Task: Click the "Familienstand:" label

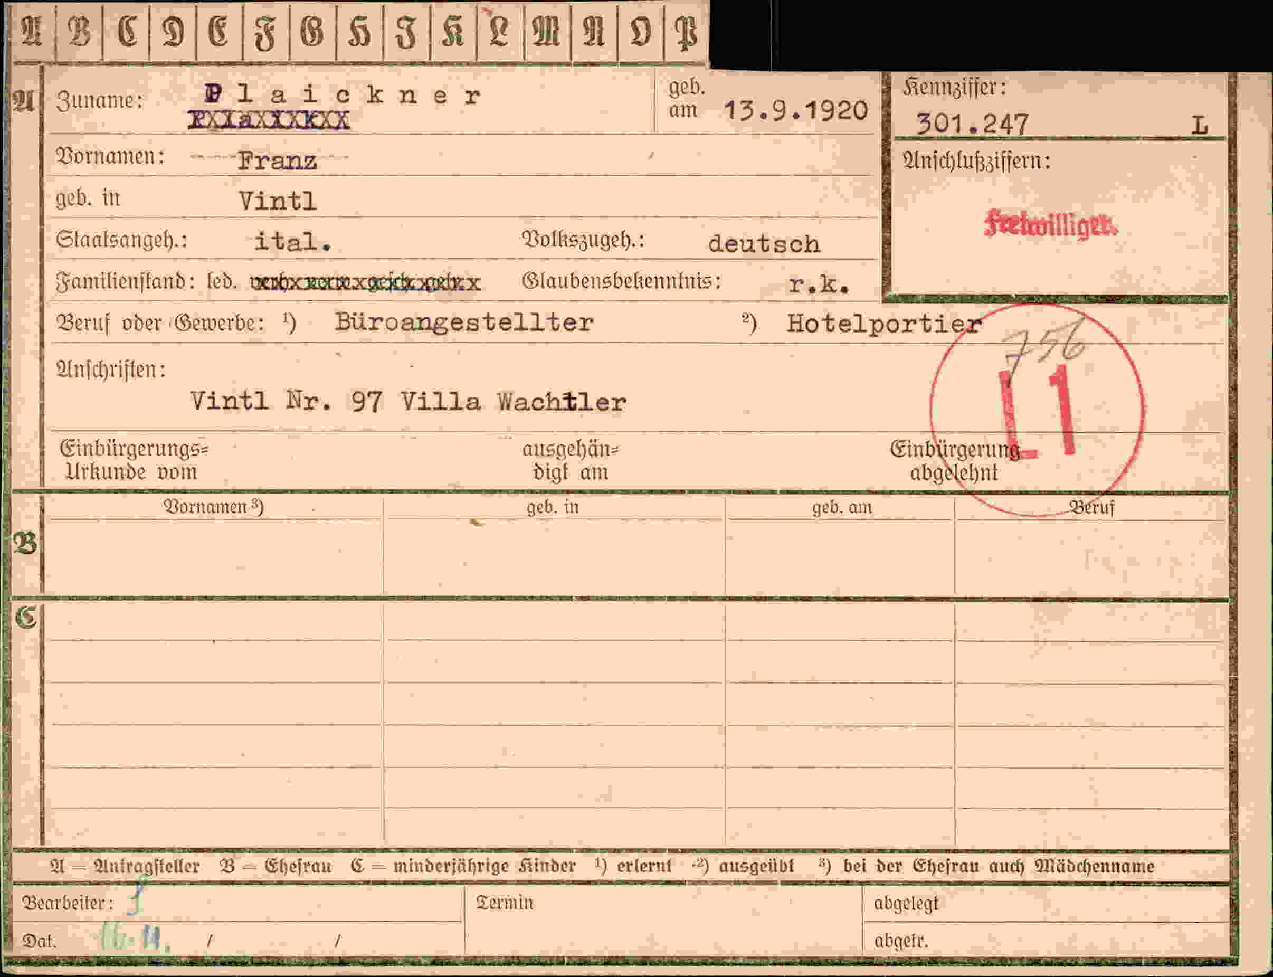Action: [126, 282]
